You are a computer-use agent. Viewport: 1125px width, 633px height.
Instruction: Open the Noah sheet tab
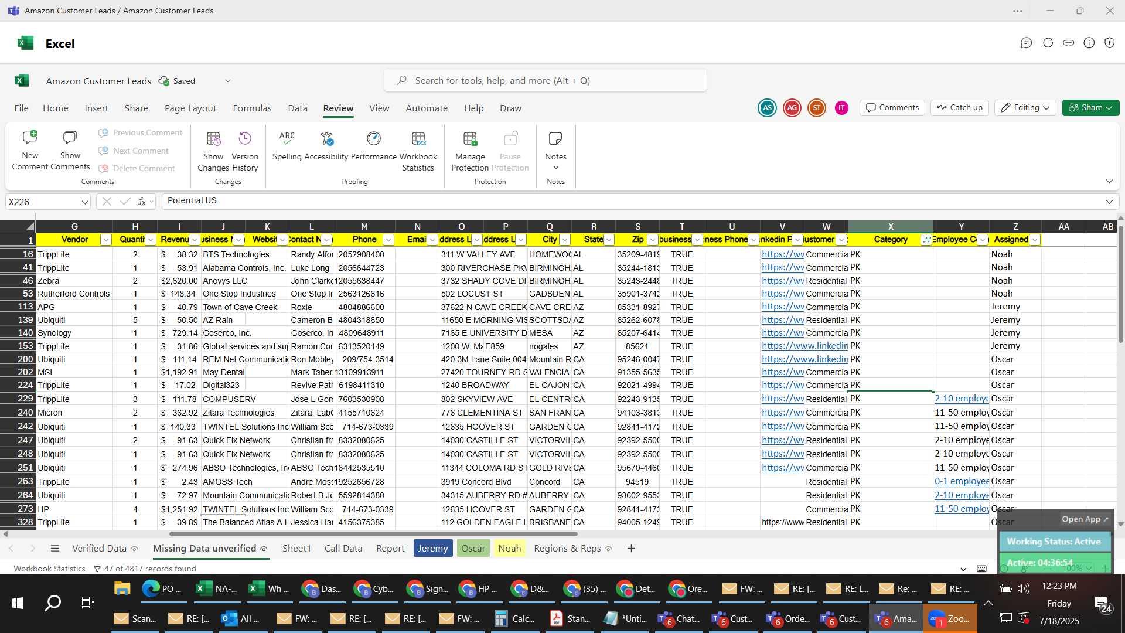click(509, 549)
